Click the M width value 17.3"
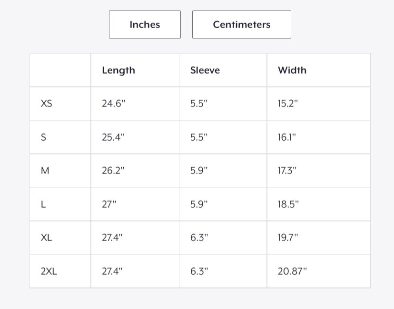Screen dimensions: 394x309 pyautogui.click(x=287, y=171)
